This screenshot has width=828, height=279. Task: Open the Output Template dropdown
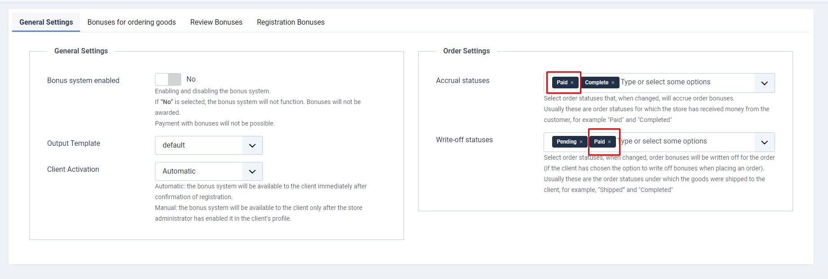tap(208, 145)
